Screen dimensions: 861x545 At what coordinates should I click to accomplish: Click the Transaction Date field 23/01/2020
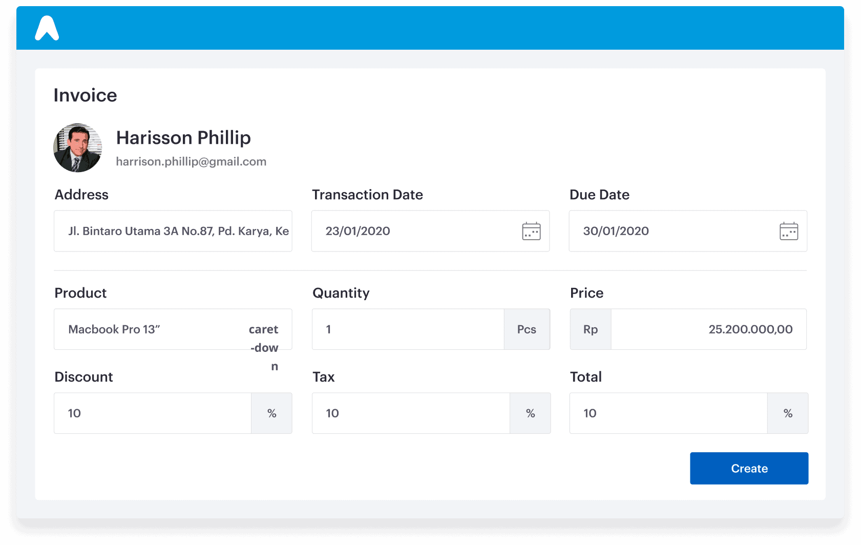pyautogui.click(x=430, y=231)
